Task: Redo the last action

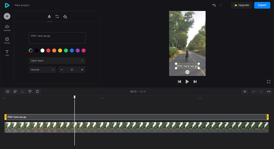Action: point(221,5)
